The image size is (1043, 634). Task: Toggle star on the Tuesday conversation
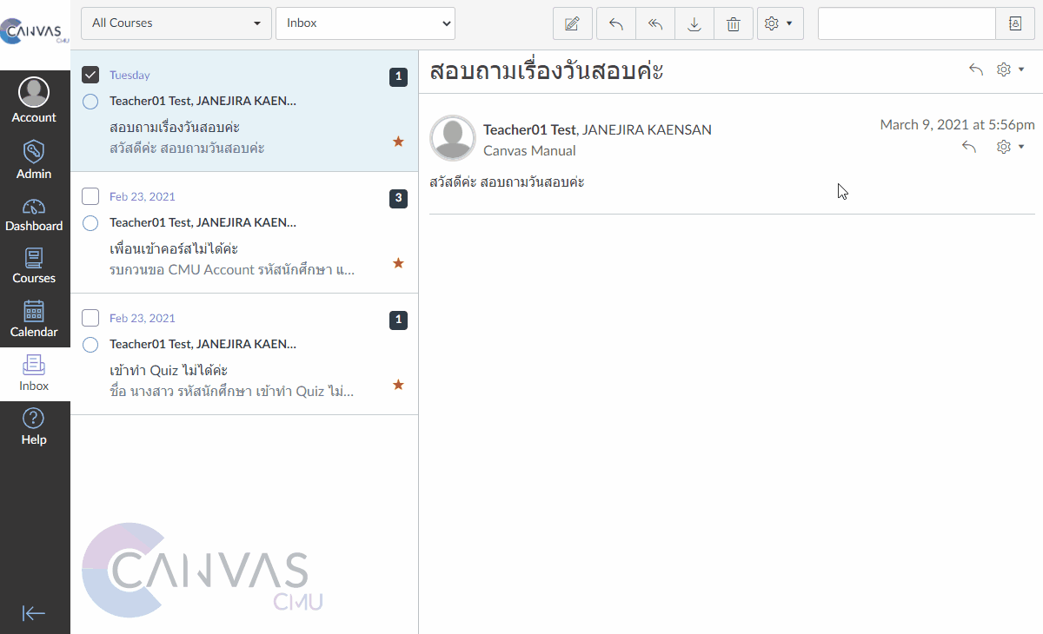point(398,141)
